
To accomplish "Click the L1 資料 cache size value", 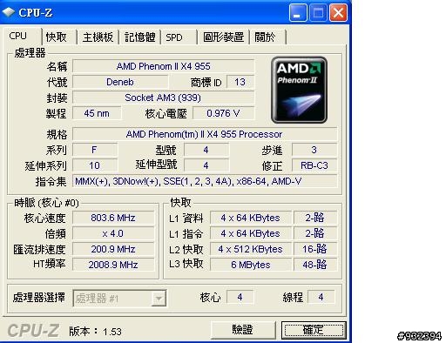I will pos(250,218).
